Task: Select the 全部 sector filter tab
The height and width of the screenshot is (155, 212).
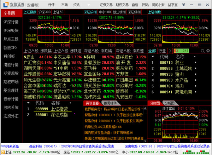Action: pos(152,51)
